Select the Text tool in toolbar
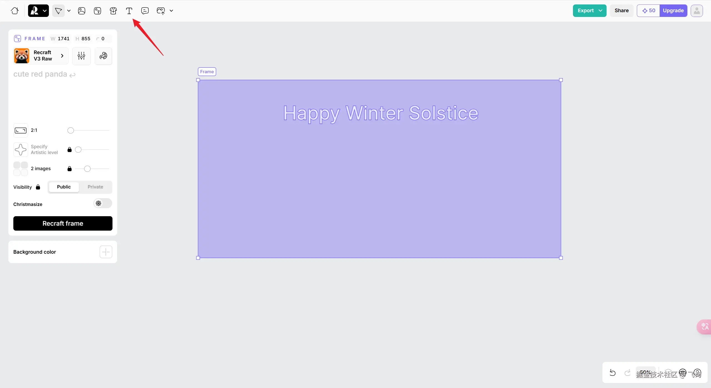The height and width of the screenshot is (388, 711). point(129,11)
